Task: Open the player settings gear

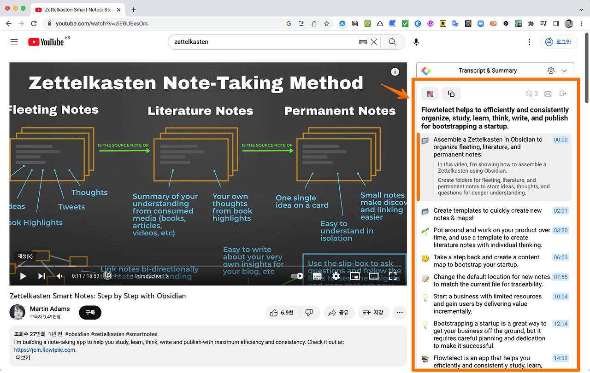Action: point(336,276)
